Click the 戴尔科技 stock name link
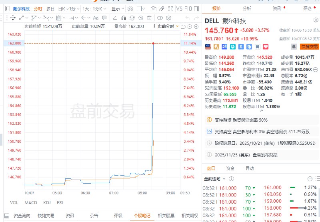The height and width of the screenshot is (222, 320). pos(21,9)
